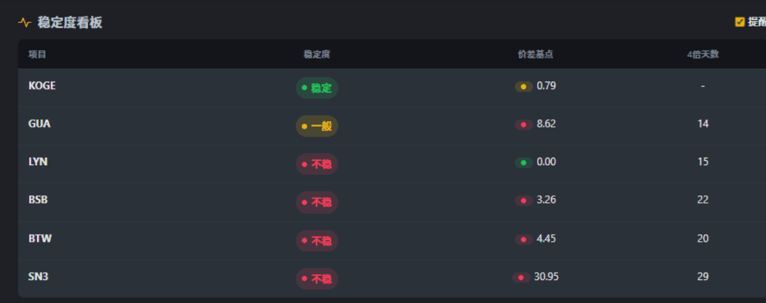Screen dimensions: 766x303
Task: Click the green dot indicator beside 0.00
Action: click(x=523, y=163)
